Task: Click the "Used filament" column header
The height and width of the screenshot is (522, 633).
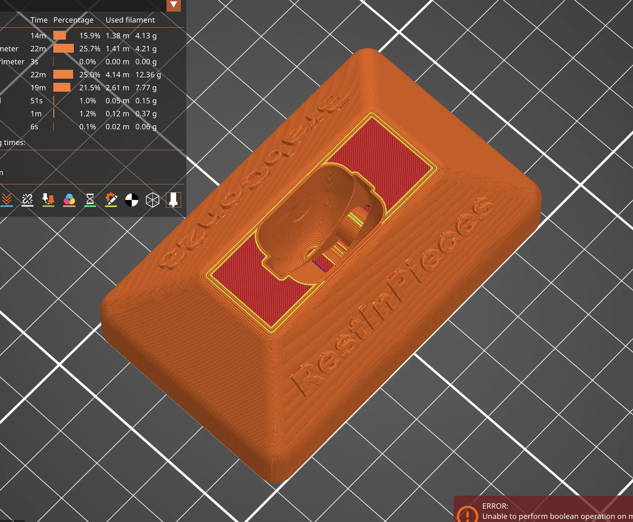Action: pos(130,20)
